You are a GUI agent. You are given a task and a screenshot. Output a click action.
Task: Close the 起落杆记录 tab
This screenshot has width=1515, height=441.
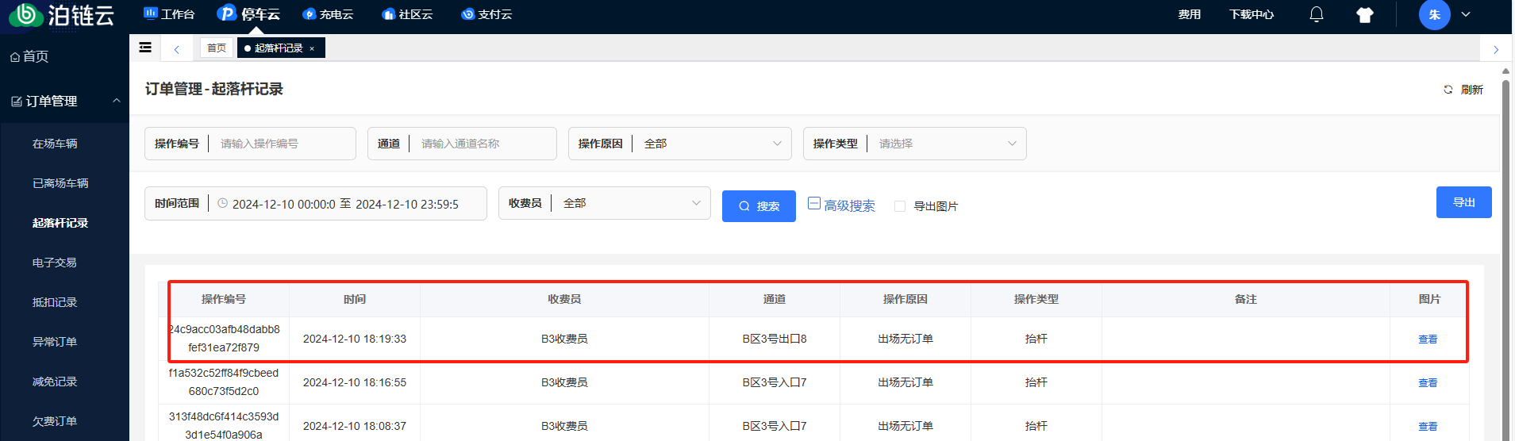pos(312,48)
